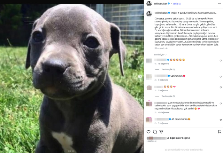
Task: Expand replies under the 15 beğenme comment
Action: [x=168, y=69]
